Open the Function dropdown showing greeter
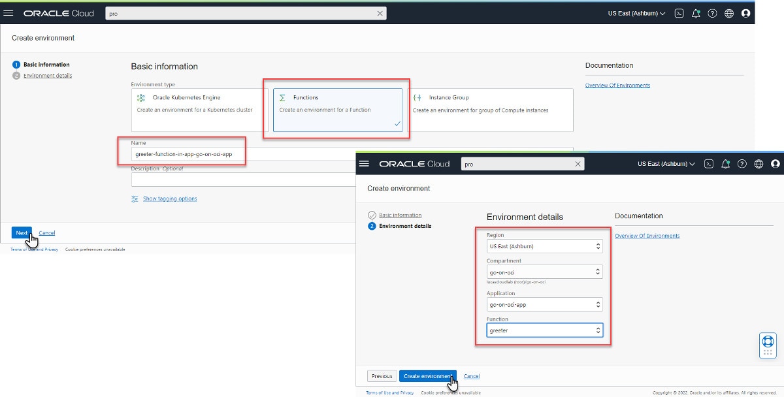The height and width of the screenshot is (397, 784). pyautogui.click(x=544, y=330)
